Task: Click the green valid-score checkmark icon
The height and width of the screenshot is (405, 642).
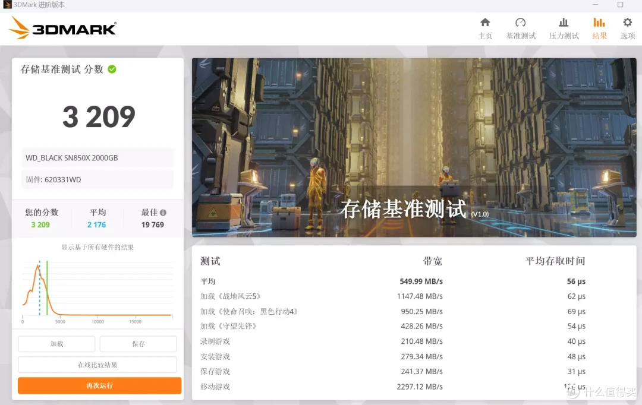Action: click(x=112, y=69)
